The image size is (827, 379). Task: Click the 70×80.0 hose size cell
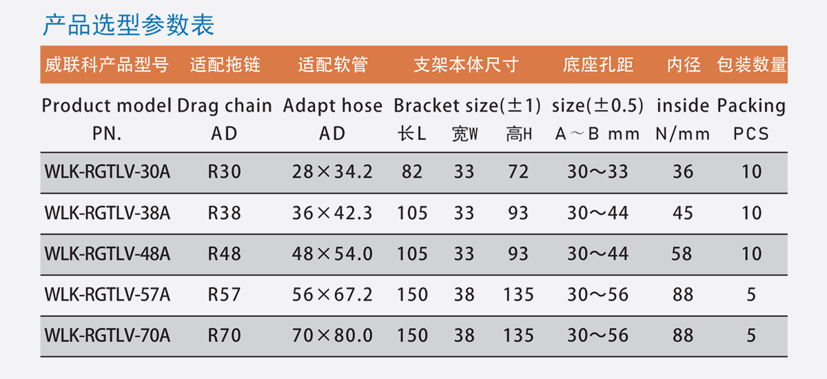(x=332, y=336)
